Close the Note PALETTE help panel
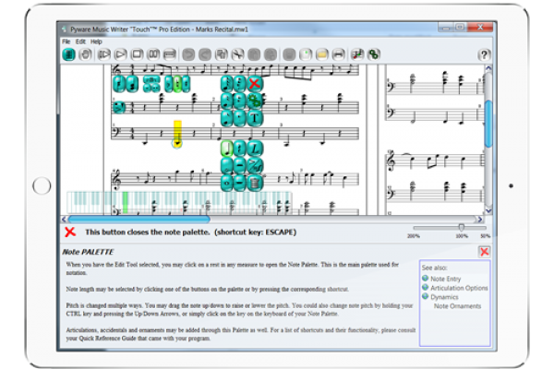 pyautogui.click(x=484, y=251)
